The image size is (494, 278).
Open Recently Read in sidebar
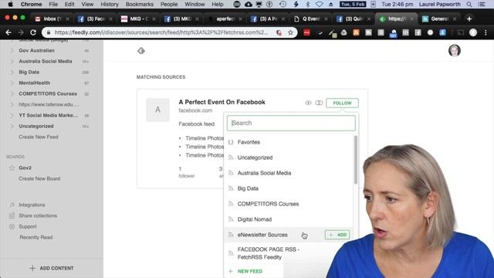point(36,237)
